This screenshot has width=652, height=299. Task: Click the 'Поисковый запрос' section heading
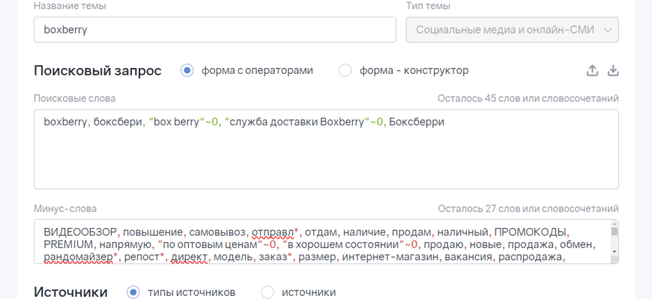tap(97, 70)
